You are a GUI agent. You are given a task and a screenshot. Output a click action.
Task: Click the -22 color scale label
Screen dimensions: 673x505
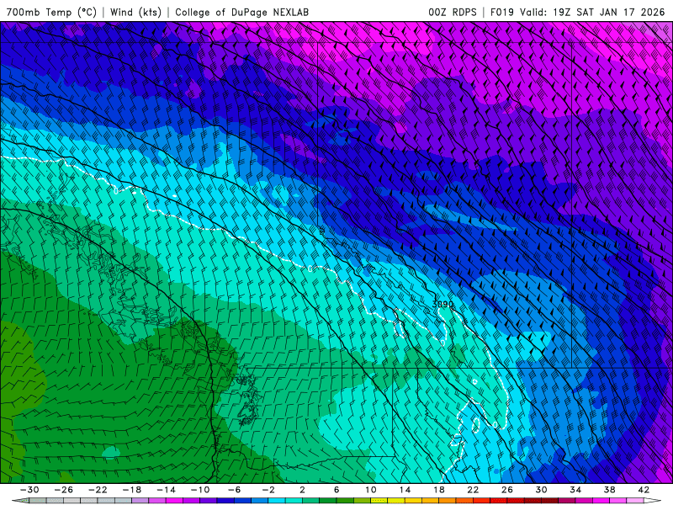[98, 490]
